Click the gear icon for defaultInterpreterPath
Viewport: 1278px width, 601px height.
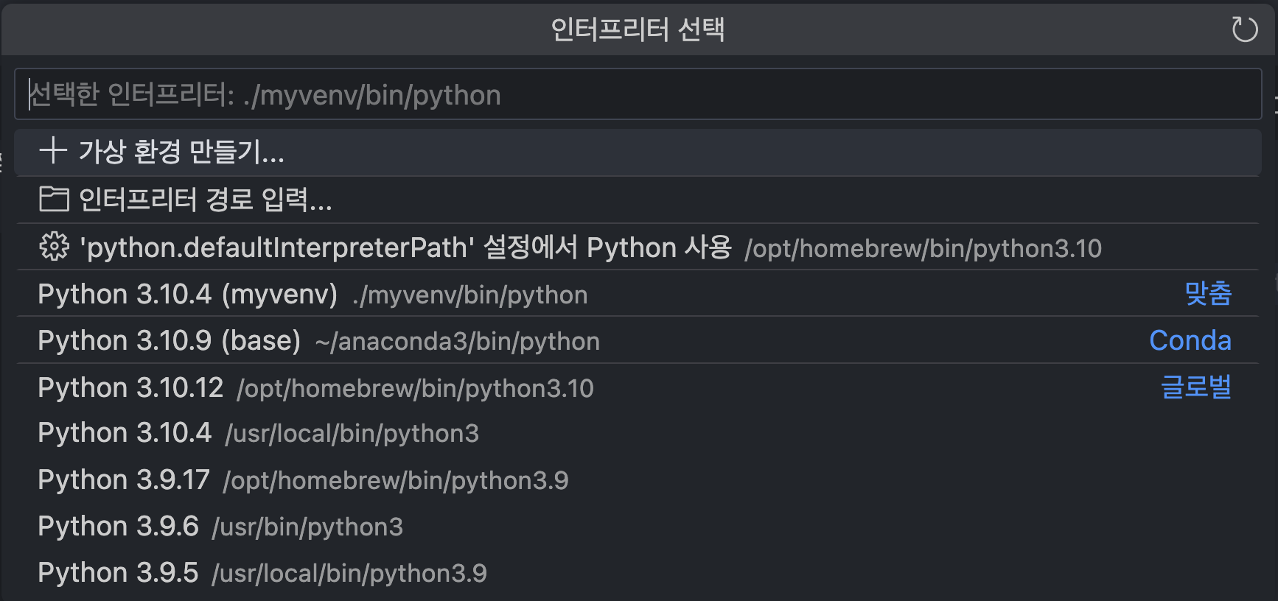tap(54, 247)
